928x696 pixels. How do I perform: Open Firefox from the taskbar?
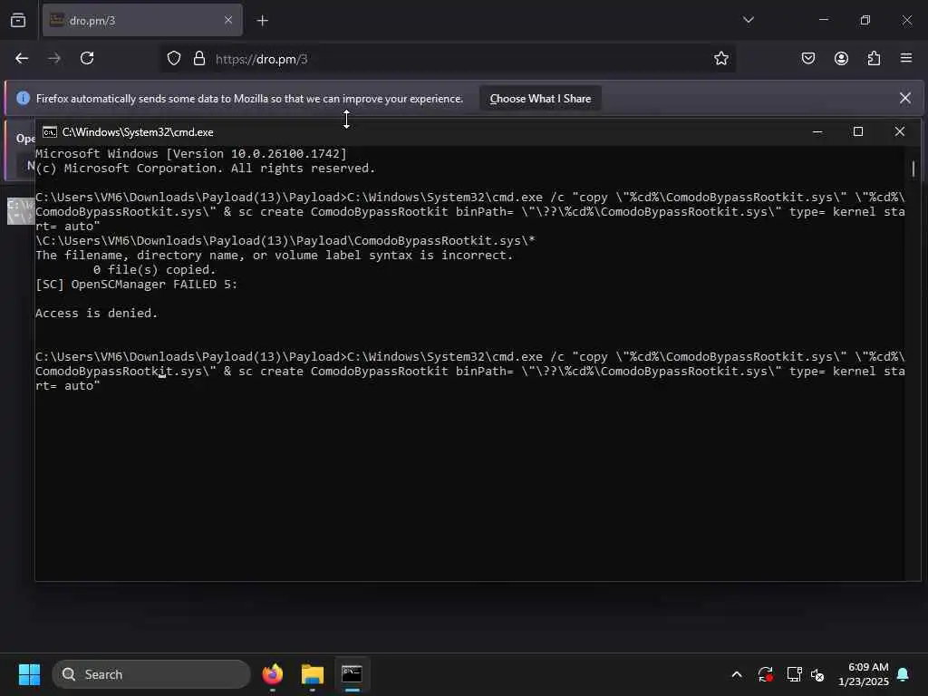(272, 674)
